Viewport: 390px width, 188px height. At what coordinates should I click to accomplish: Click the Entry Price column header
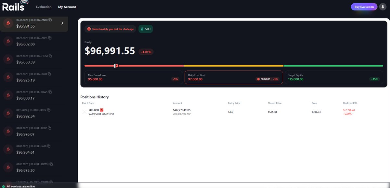pyautogui.click(x=234, y=103)
